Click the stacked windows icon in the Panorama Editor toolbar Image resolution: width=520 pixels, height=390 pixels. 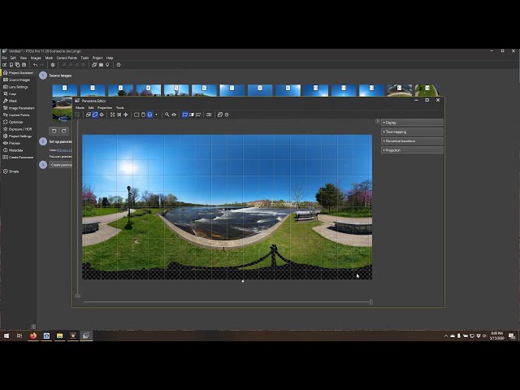pyautogui.click(x=220, y=115)
